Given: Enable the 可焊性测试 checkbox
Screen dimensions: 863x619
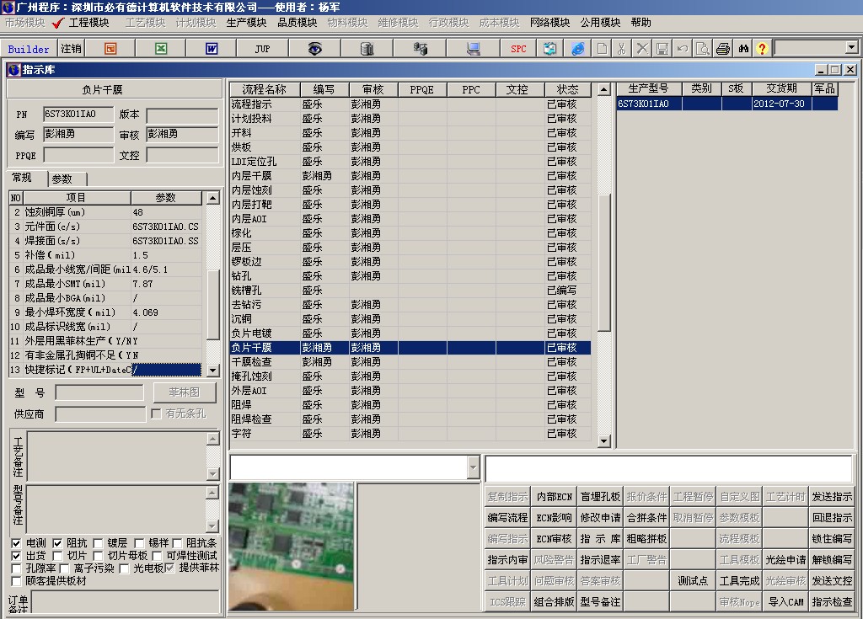Looking at the screenshot, I should click(x=157, y=556).
